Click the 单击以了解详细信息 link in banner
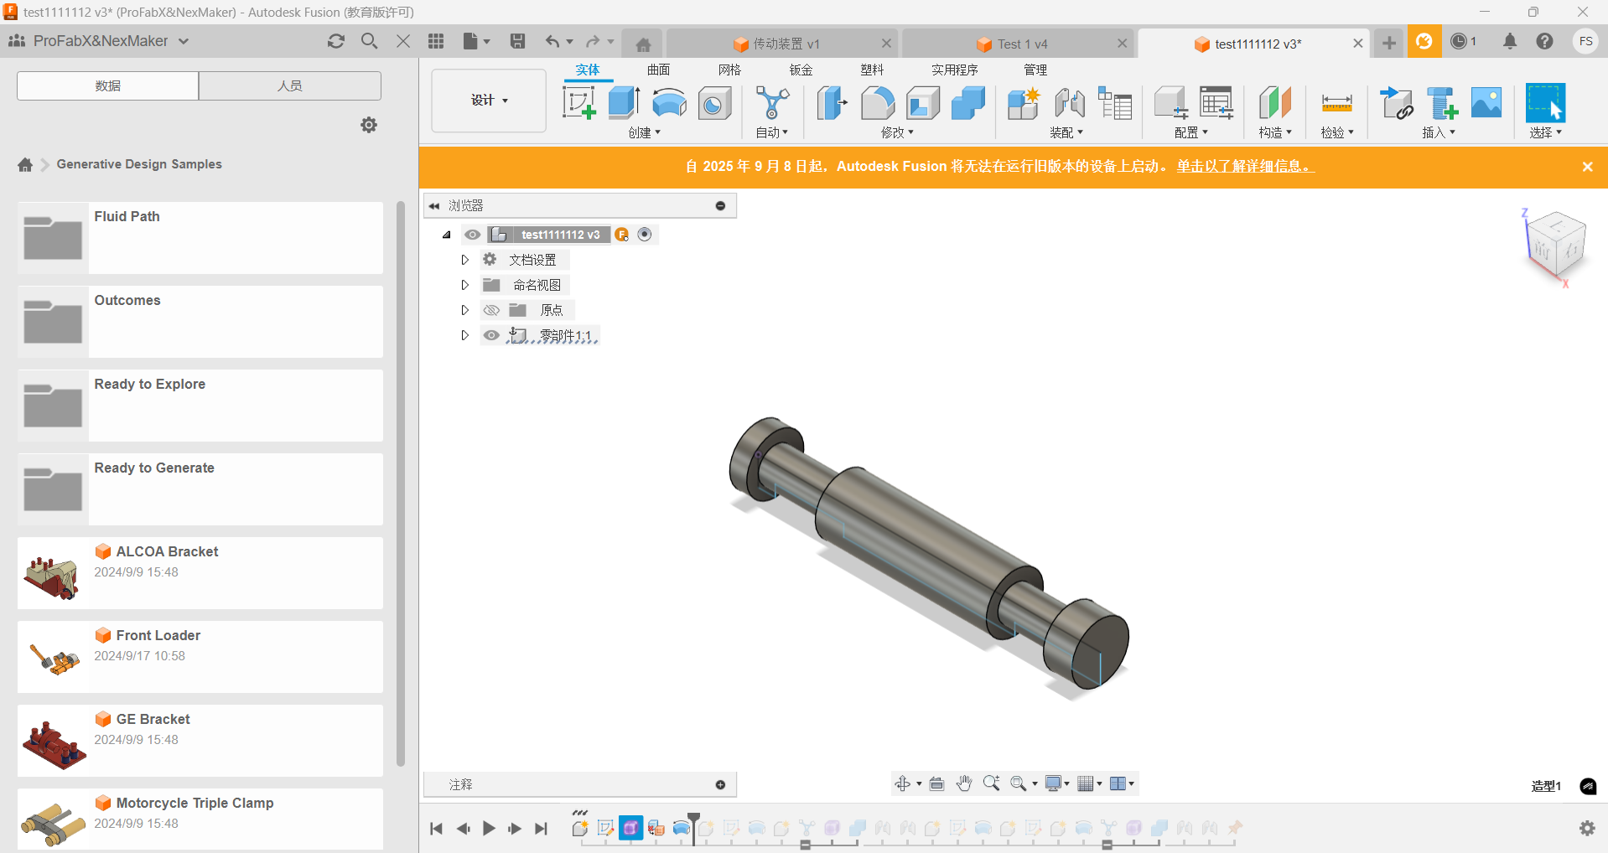 (1244, 166)
